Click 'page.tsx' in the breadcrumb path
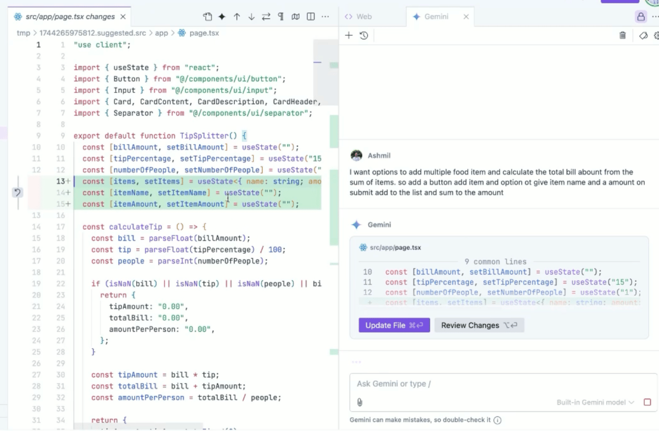The width and height of the screenshot is (659, 431). point(204,33)
